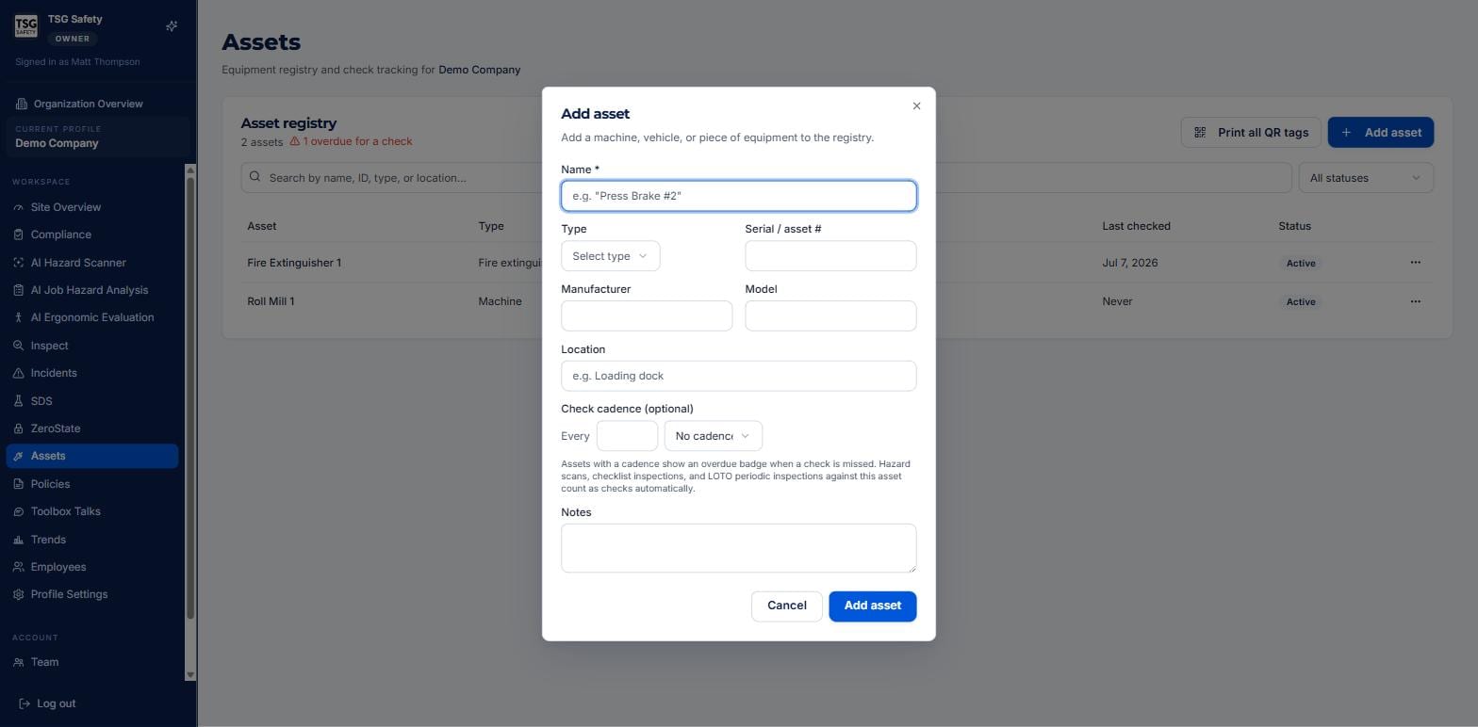Click the sidebar scrollbar up arrow
Screen dimensions: 1478x727
(189, 170)
